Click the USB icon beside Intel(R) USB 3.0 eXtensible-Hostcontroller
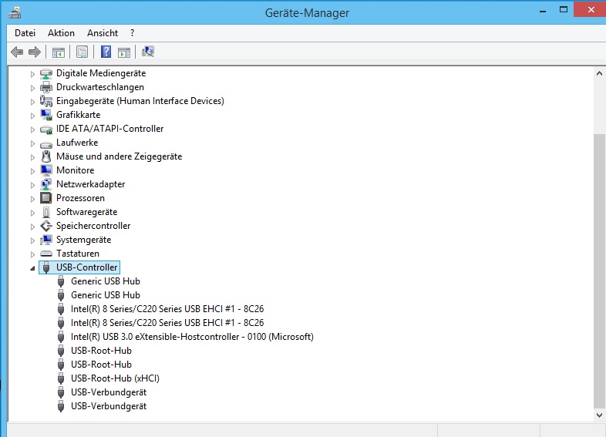Screen dimensions: 606x437 [x=61, y=337]
